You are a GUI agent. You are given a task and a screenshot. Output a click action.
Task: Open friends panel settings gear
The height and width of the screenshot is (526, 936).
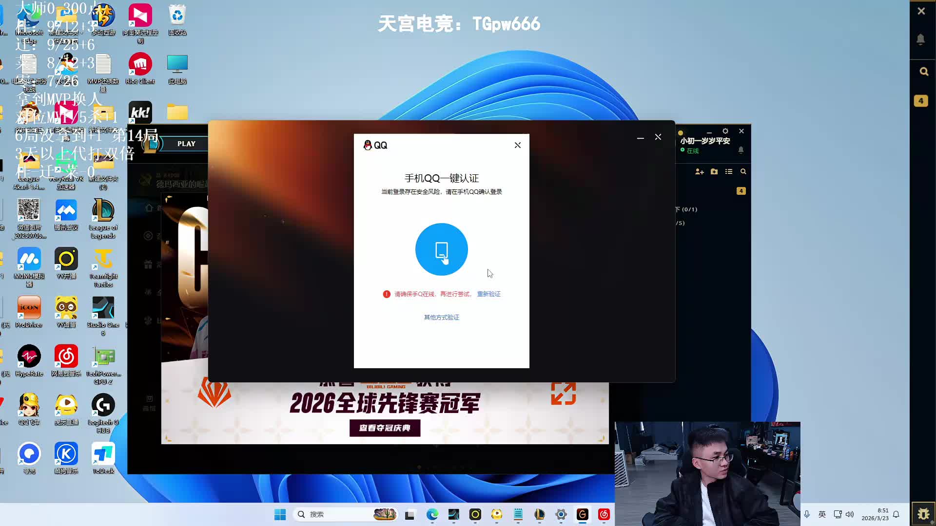(725, 131)
